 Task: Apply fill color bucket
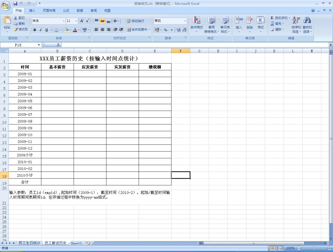pyautogui.click(x=66, y=30)
